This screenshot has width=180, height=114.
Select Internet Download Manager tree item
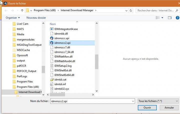[x=21, y=92]
